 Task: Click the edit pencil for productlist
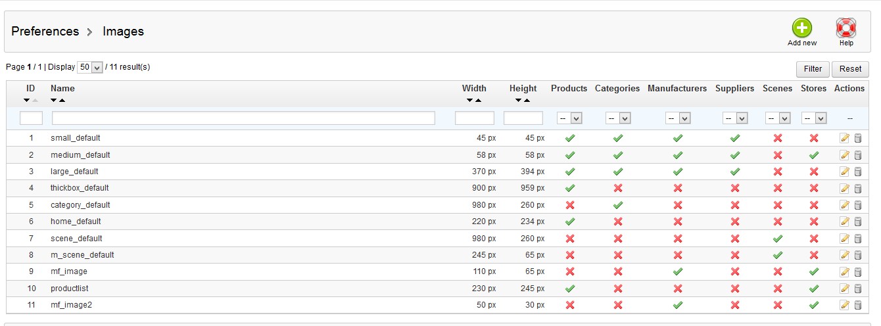pos(845,289)
